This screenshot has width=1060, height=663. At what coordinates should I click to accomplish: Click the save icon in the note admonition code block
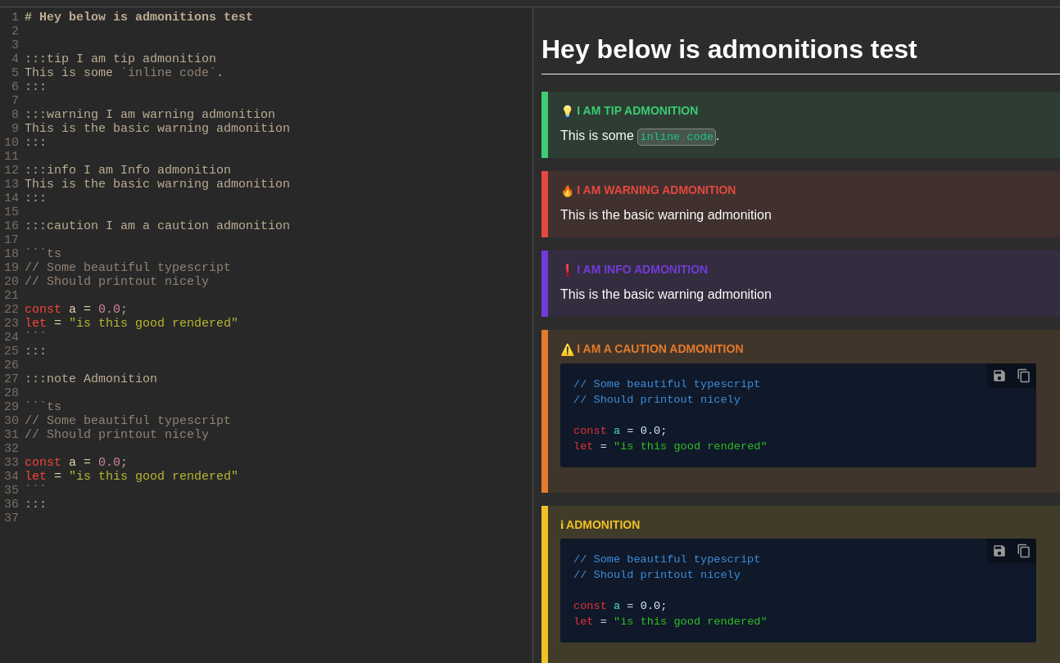[999, 551]
